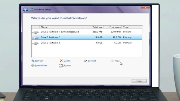The width and height of the screenshot is (180, 101).
Task: Click 19.8 GB free space of Partition 2
Action: tap(117, 37)
